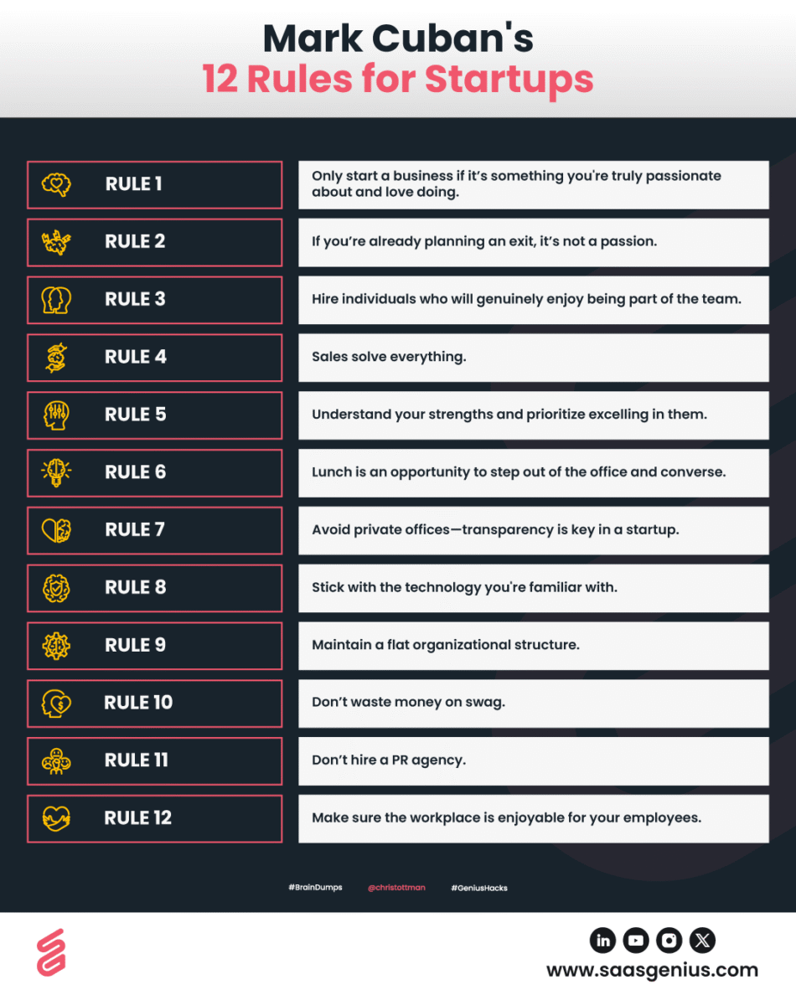Click the emoji faces icon beside RULE 11
The image size is (796, 995).
pyautogui.click(x=57, y=760)
